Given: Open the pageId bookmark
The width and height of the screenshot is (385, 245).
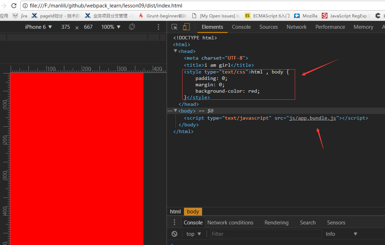Looking at the screenshot, I should pyautogui.click(x=56, y=16).
